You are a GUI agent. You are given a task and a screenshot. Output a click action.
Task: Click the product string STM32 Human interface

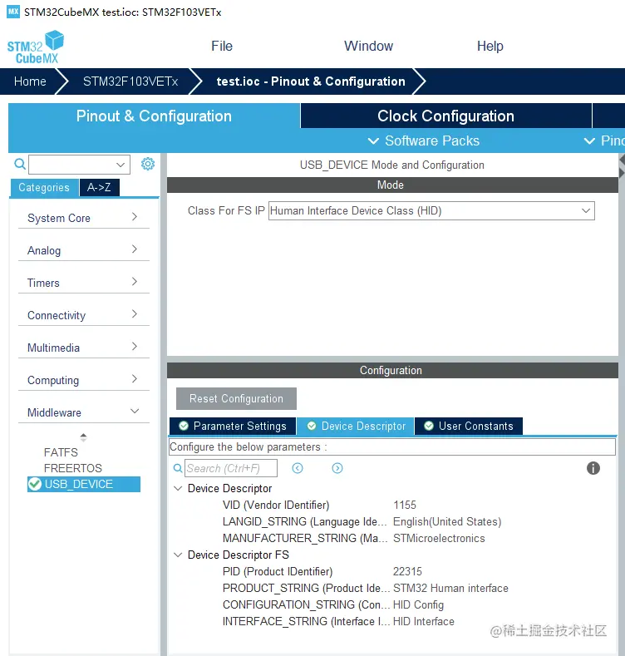(x=450, y=588)
